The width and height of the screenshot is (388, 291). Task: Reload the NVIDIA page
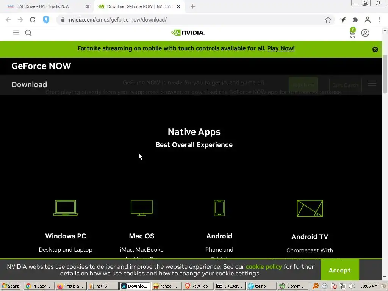[x=33, y=20]
